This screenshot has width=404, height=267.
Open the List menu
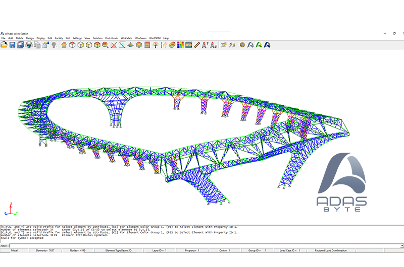pyautogui.click(x=68, y=38)
